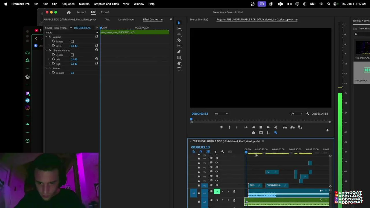Open the Fit zoom level dropdown

pos(221,114)
